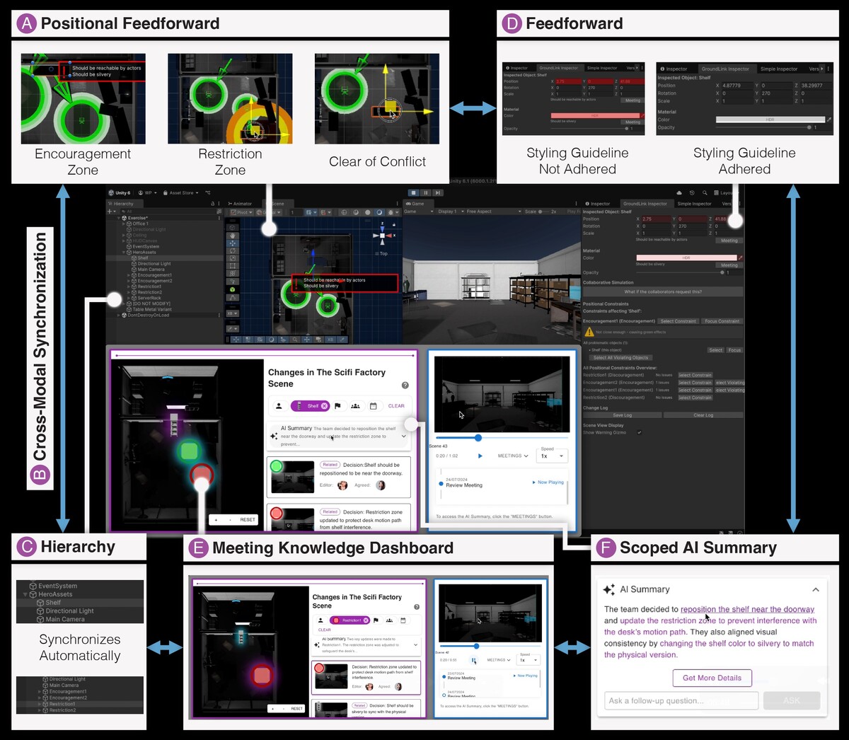Collapse HeroAssets in the main Hierarchy panel

(x=125, y=252)
